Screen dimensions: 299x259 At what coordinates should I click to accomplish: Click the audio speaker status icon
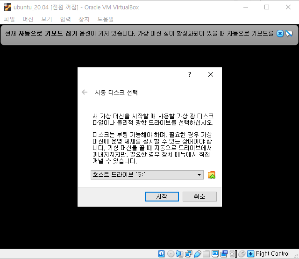pos(179,254)
